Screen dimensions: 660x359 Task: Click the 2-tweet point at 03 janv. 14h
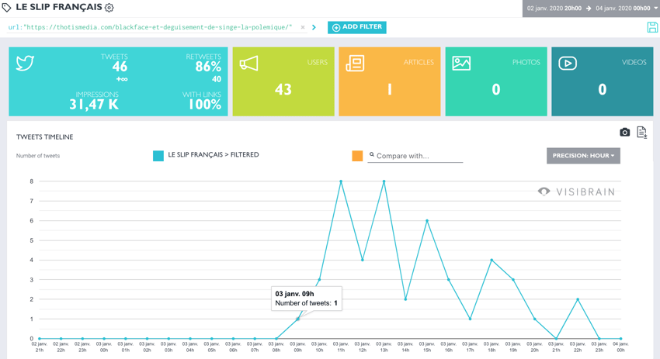pos(405,299)
